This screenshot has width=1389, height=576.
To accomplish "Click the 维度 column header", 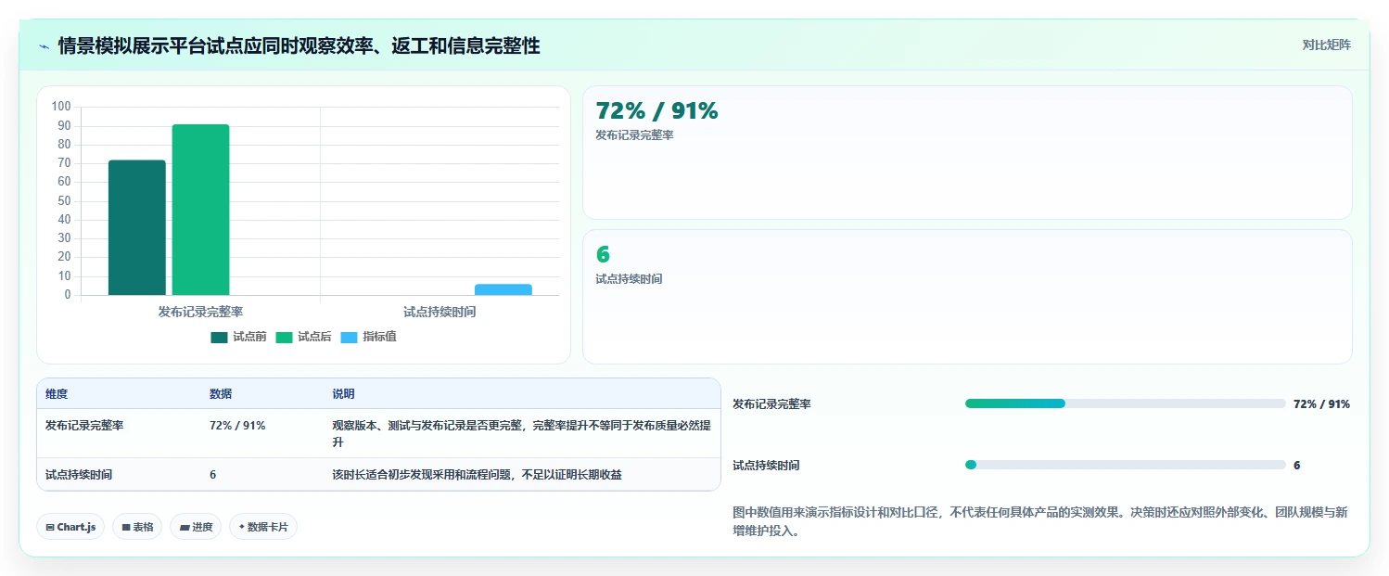I will [x=57, y=394].
